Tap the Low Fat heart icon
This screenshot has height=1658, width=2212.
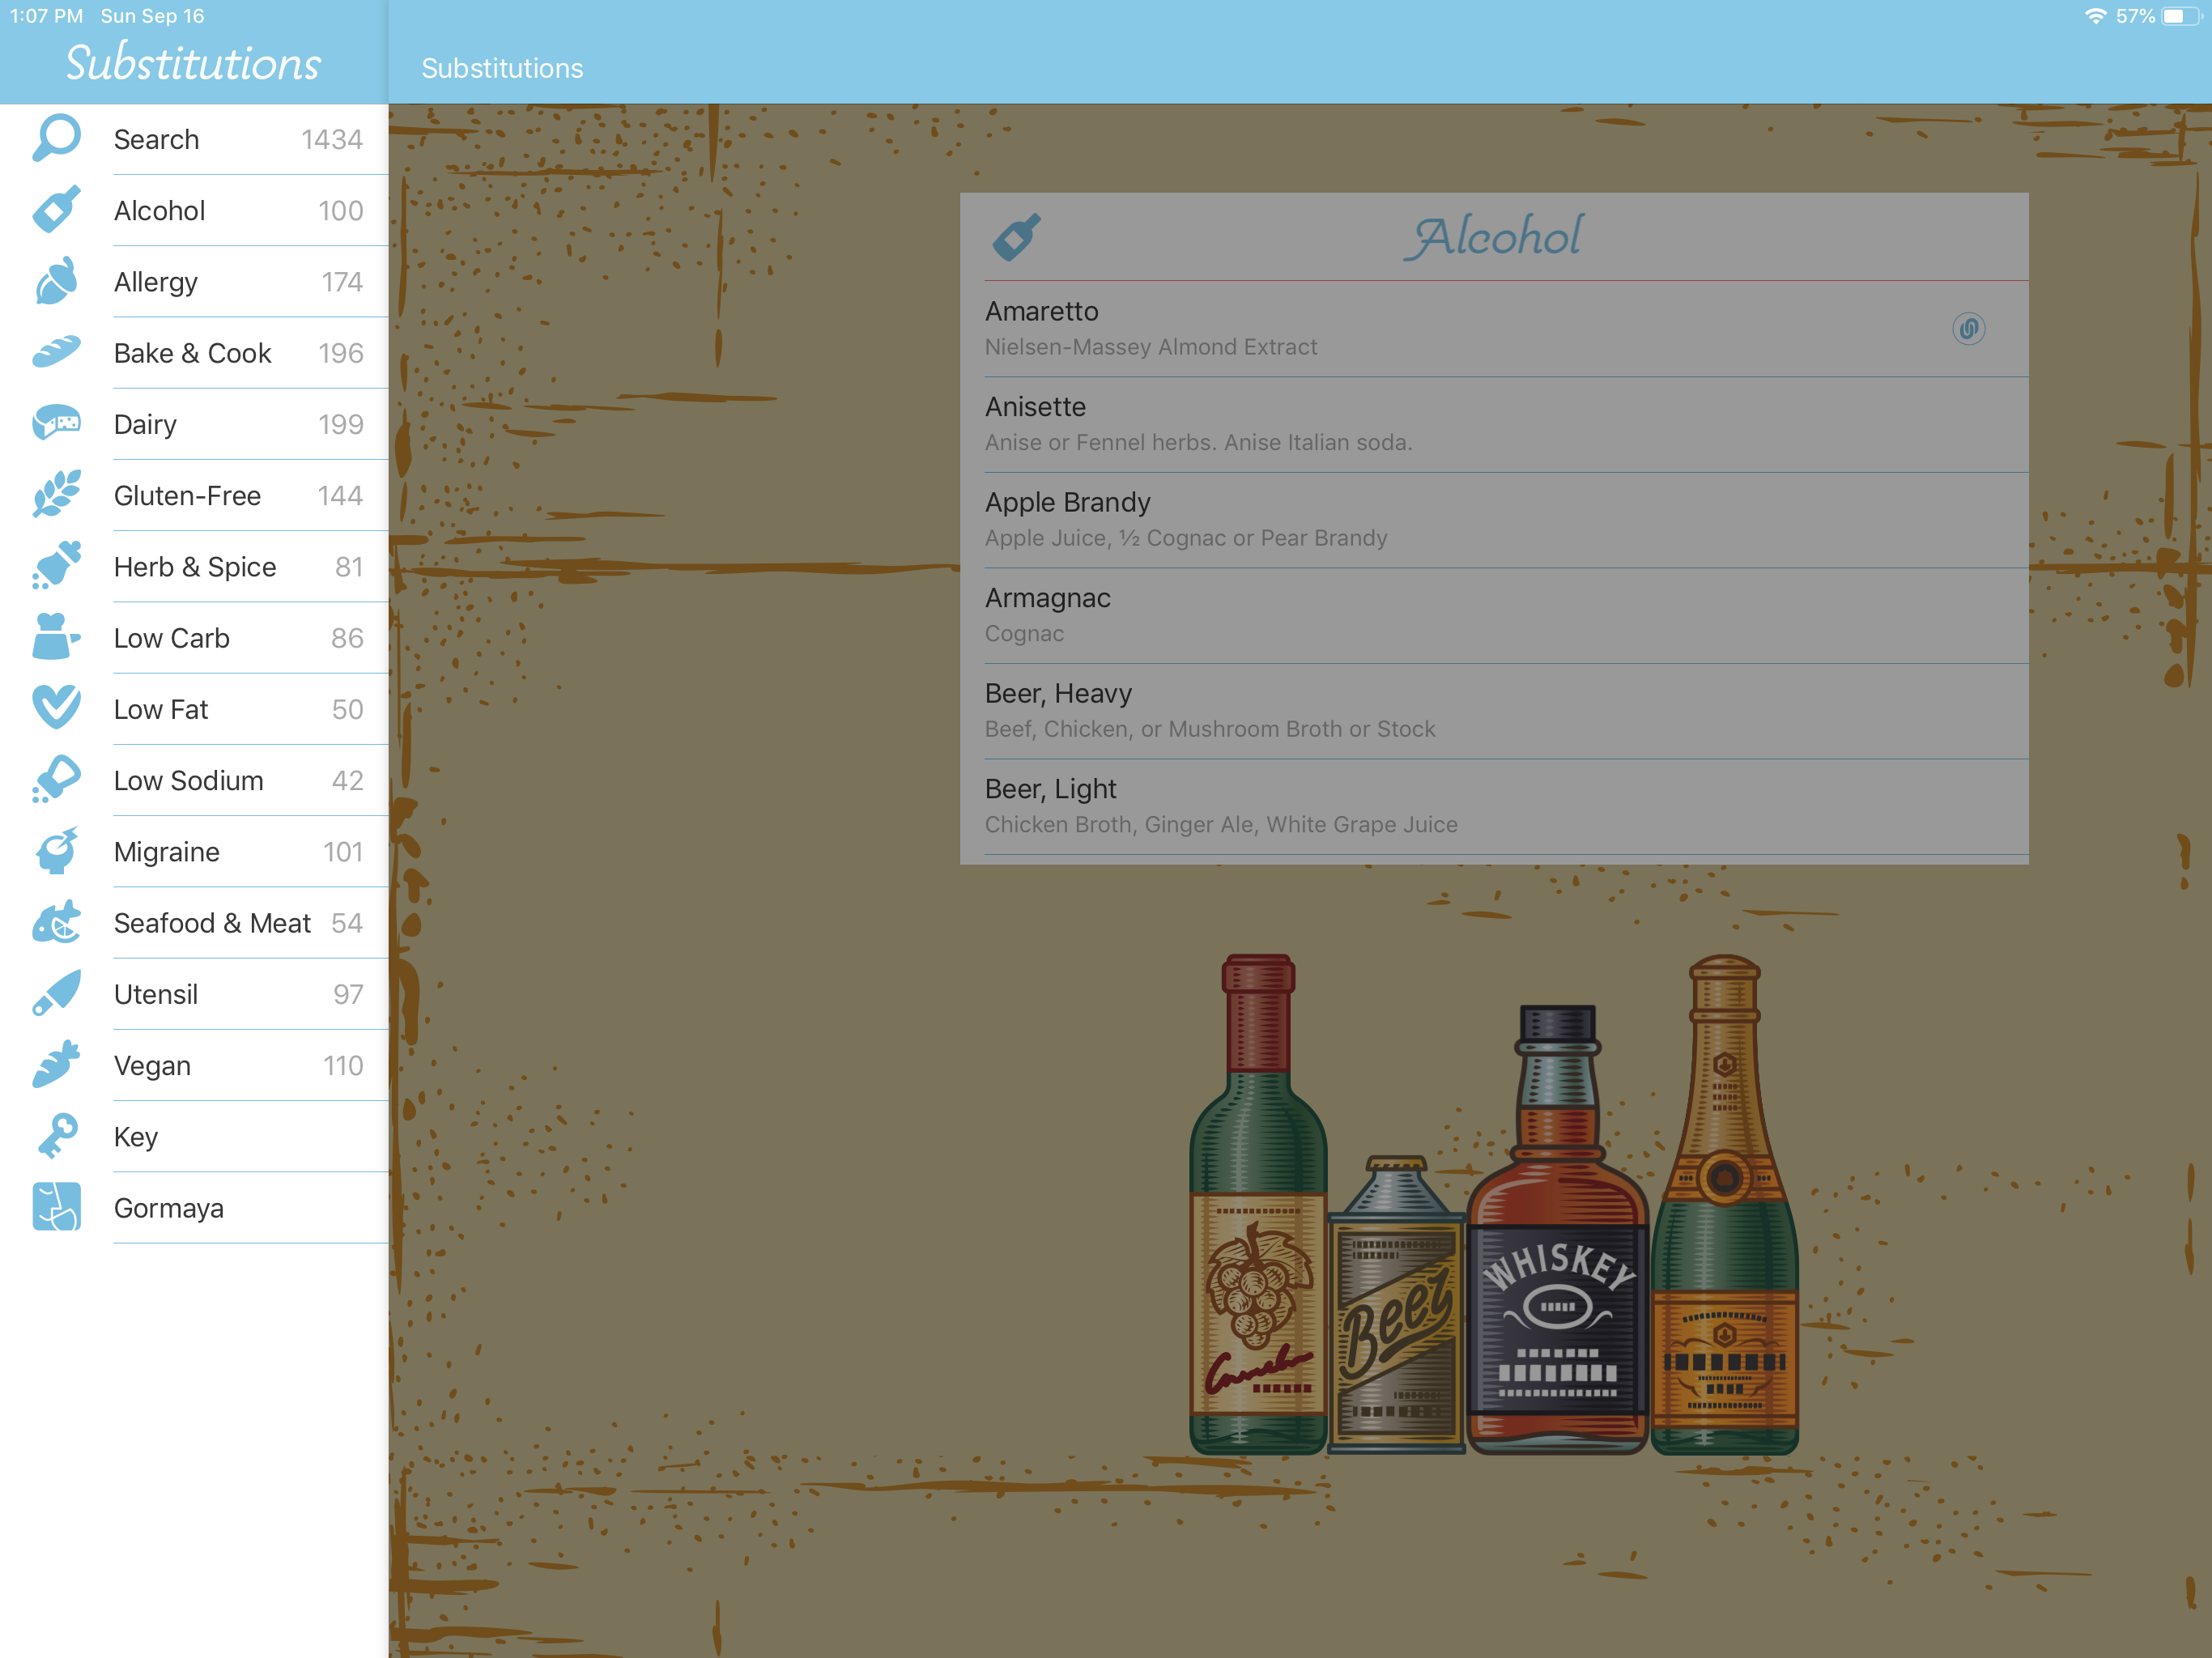click(x=56, y=708)
